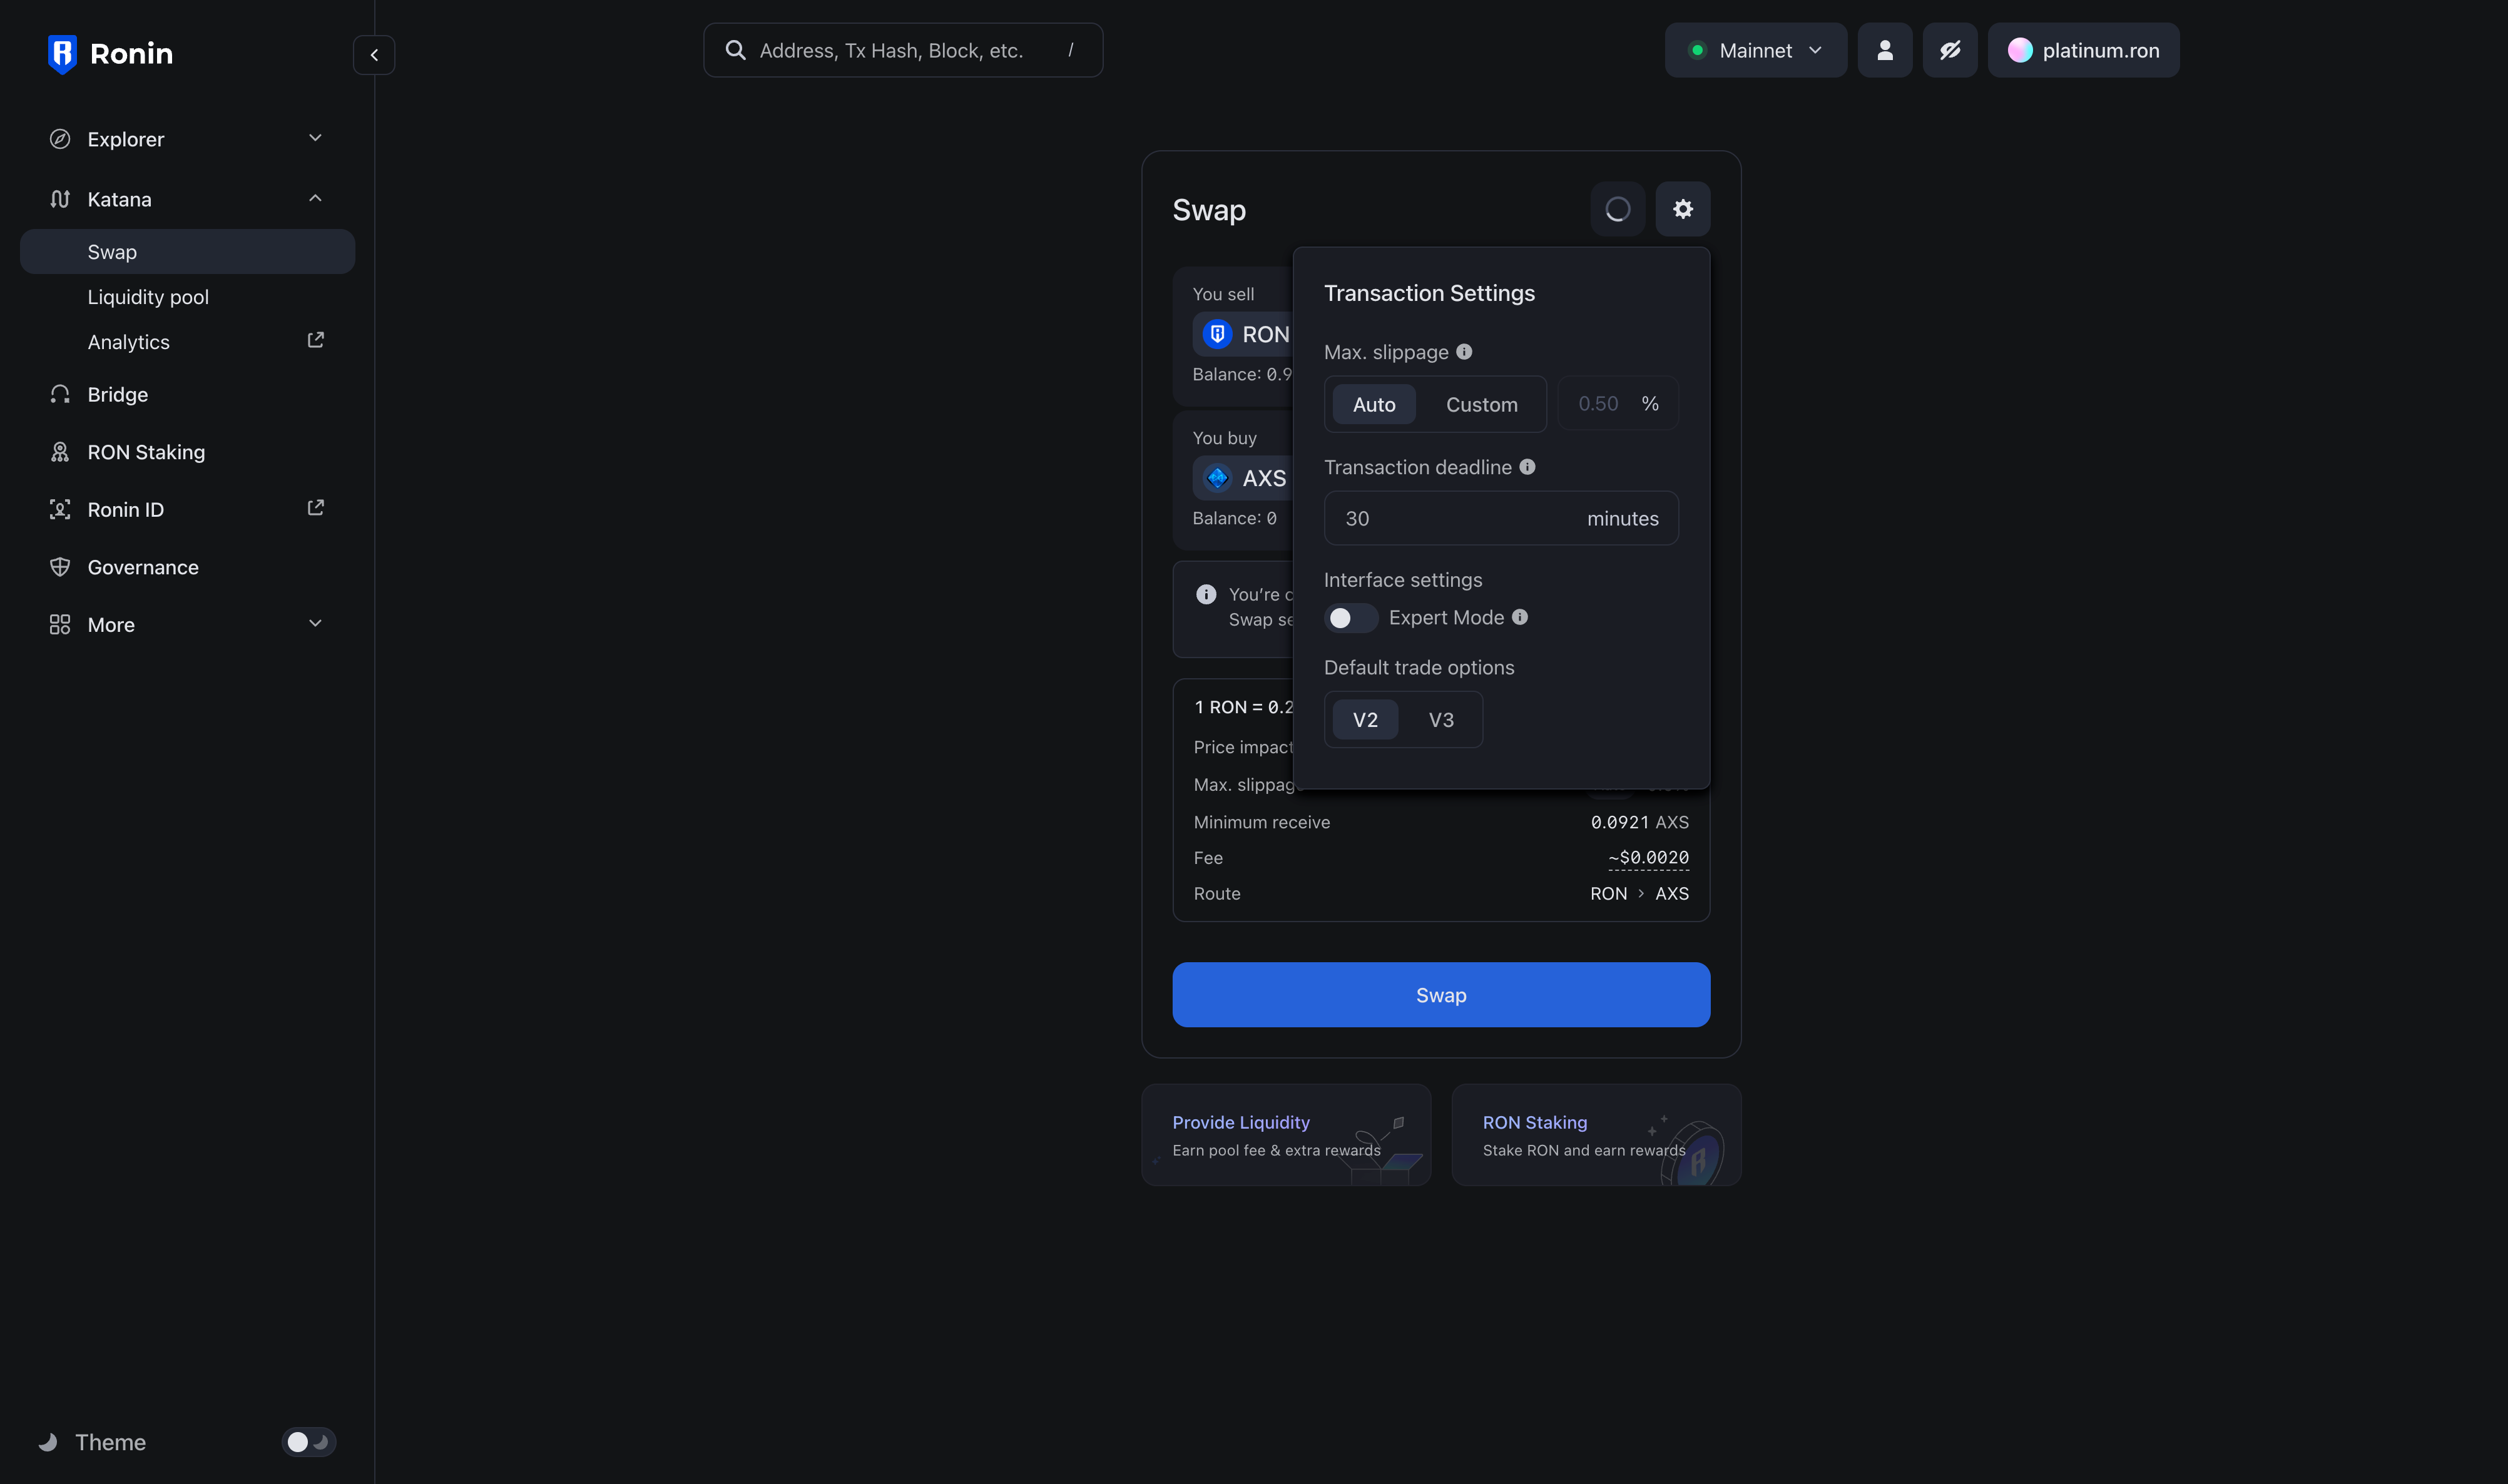The width and height of the screenshot is (2508, 1484).
Task: Click the RON Staking icon in sidebar
Action: click(60, 452)
